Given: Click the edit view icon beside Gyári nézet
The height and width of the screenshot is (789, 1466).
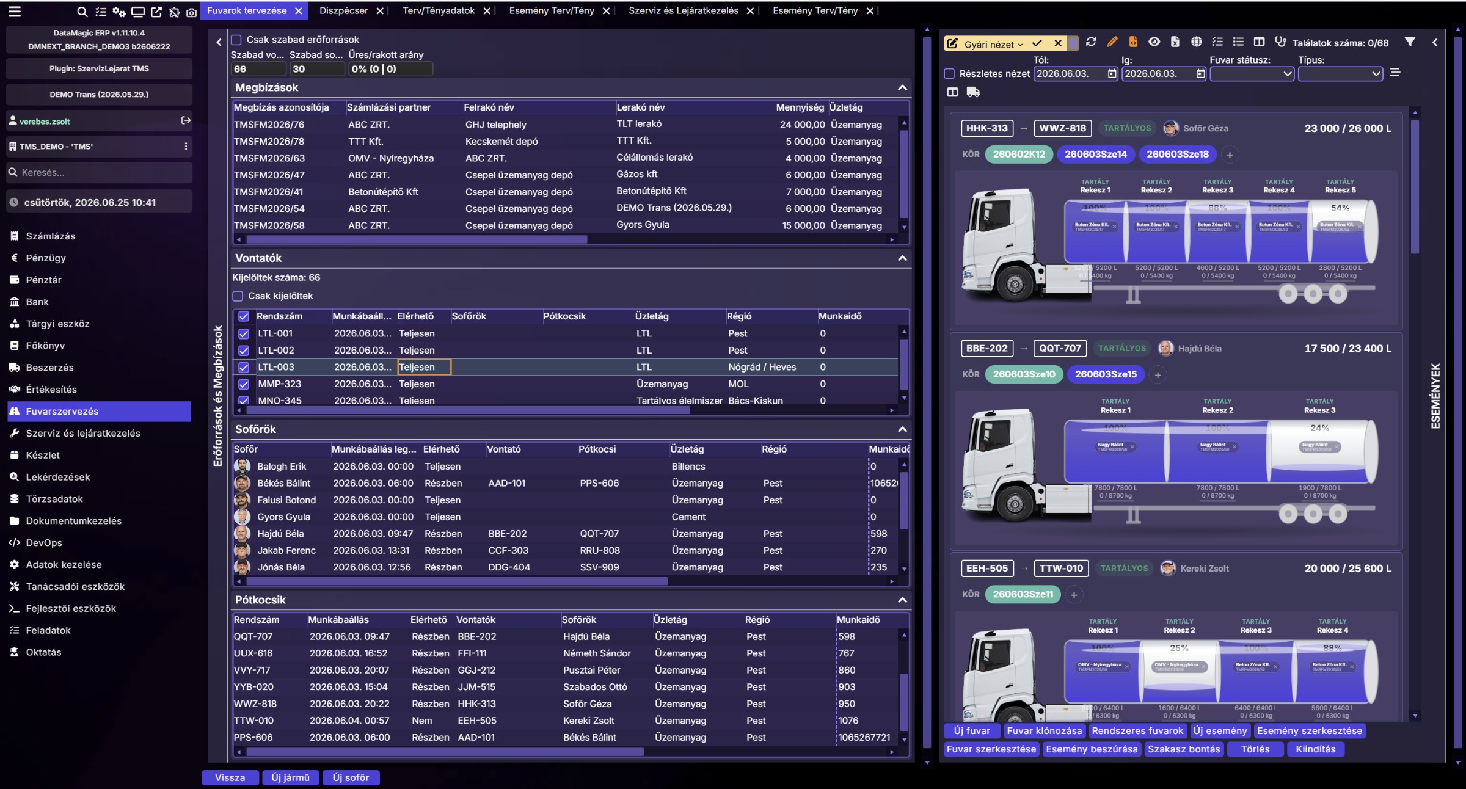Looking at the screenshot, I should (x=952, y=44).
